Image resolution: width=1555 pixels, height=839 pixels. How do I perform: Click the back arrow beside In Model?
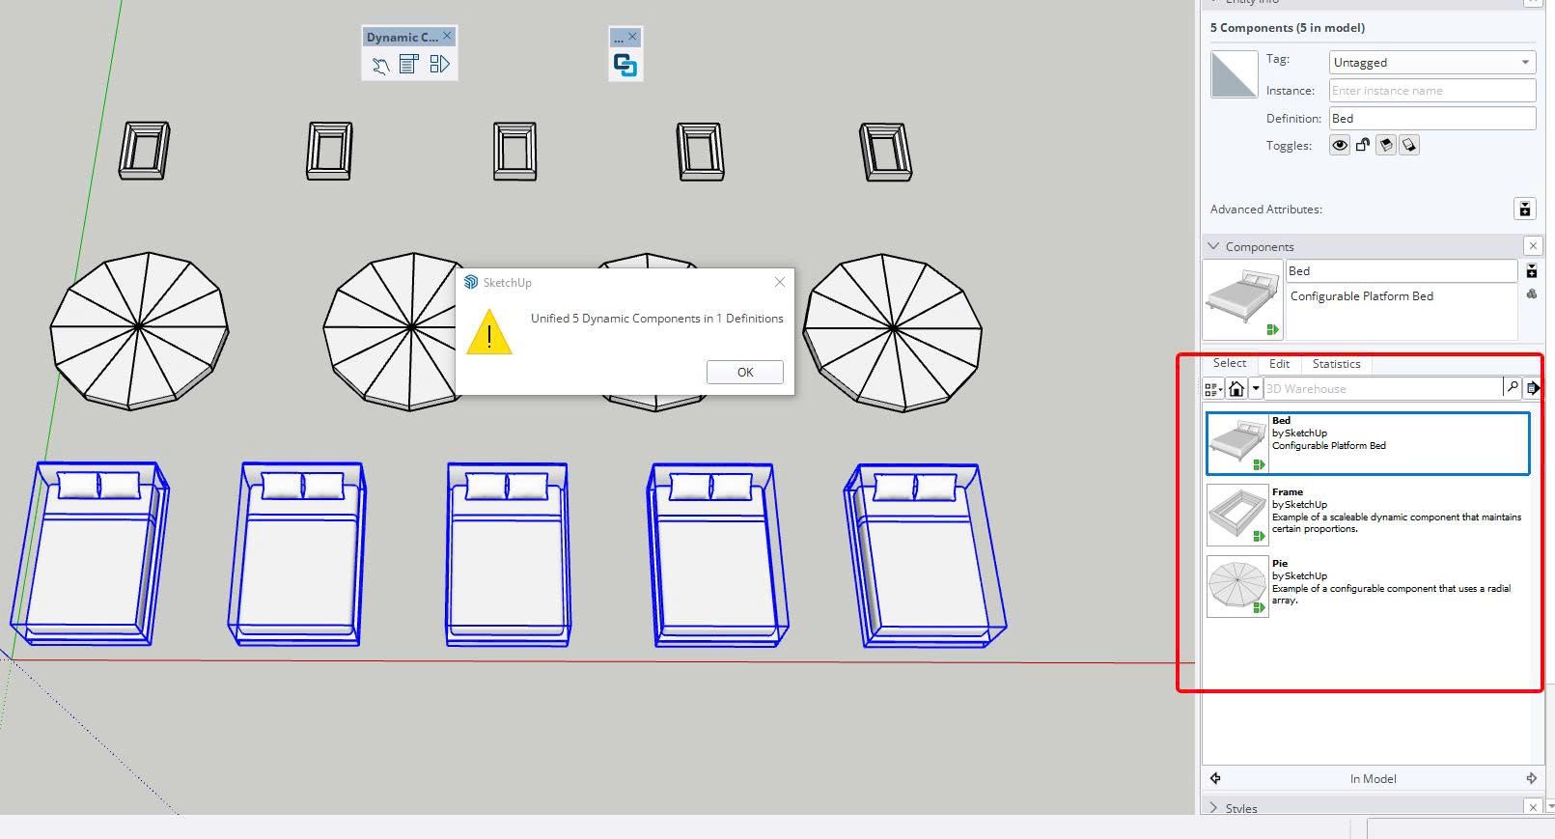1215,778
